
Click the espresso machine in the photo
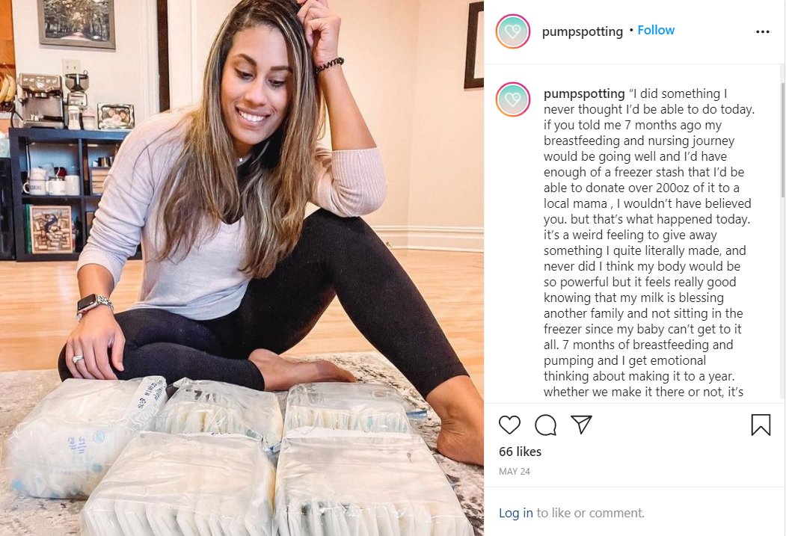click(x=40, y=100)
